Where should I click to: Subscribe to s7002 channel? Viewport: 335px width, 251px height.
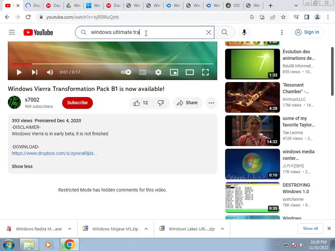pyautogui.click(x=77, y=103)
